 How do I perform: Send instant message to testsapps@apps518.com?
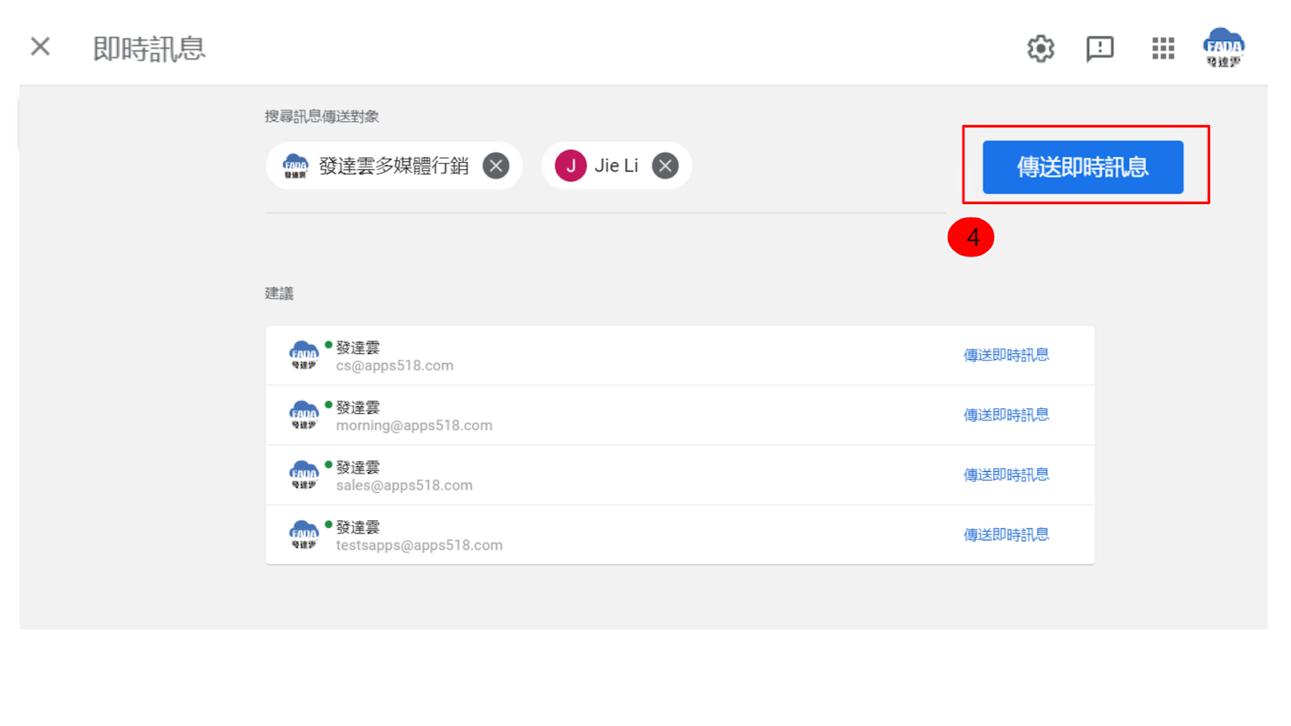click(1006, 534)
